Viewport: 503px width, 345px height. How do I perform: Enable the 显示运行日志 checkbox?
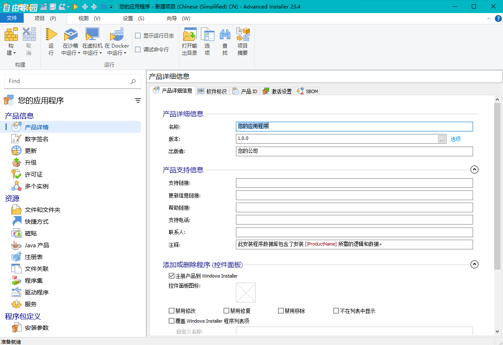[138, 35]
